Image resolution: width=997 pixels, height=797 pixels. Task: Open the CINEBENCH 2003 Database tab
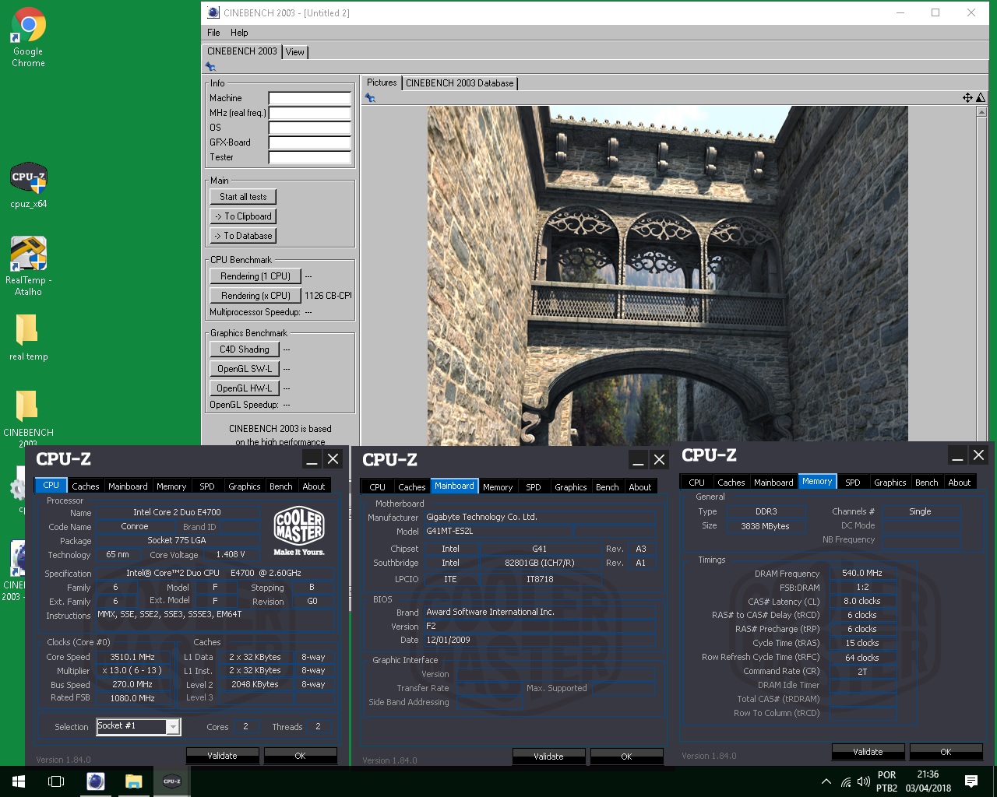[x=460, y=83]
